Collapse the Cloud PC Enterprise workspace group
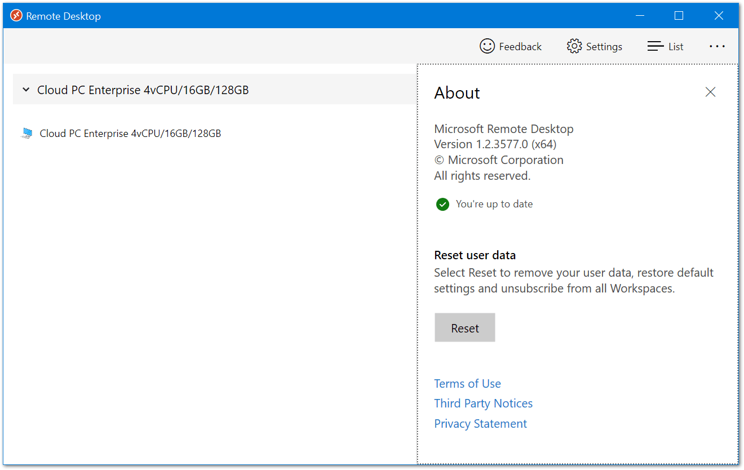The width and height of the screenshot is (744, 470). click(x=26, y=90)
